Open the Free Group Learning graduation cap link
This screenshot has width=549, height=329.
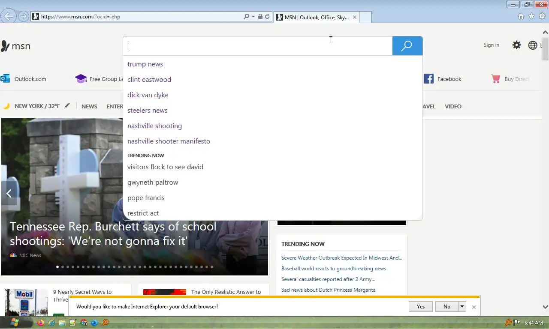point(99,79)
